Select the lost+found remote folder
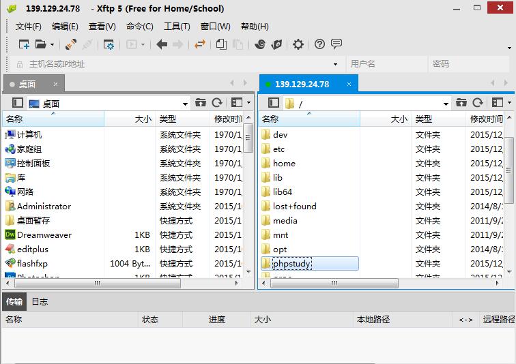516x364 pixels. [294, 207]
